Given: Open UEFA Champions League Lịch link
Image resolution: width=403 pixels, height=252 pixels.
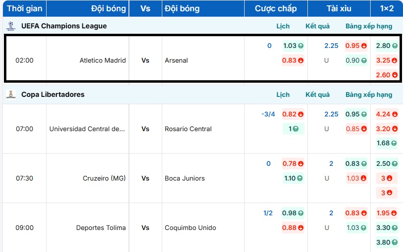Looking at the screenshot, I should 283,26.
